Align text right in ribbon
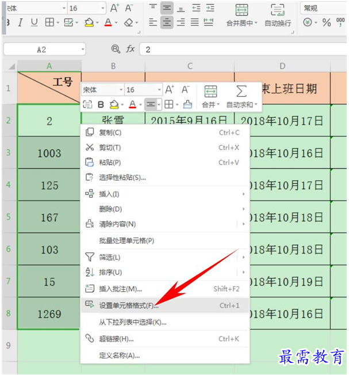The width and height of the screenshot is (349, 375). coord(181,22)
